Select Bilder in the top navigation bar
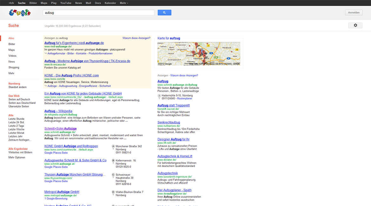This screenshot has width=371, height=206. pos(33,3)
